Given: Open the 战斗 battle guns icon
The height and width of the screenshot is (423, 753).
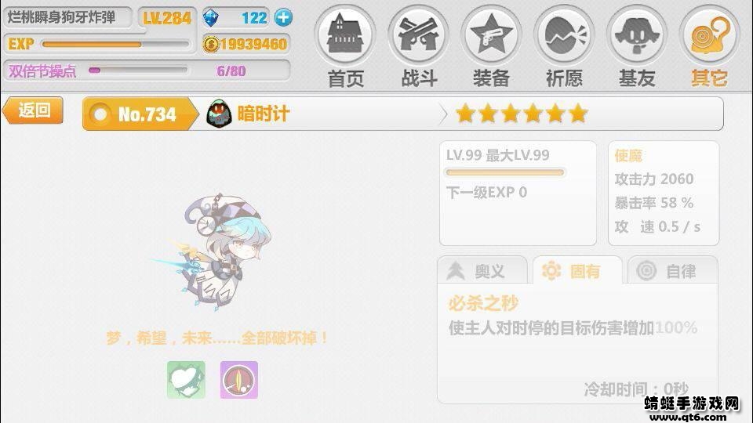Looking at the screenshot, I should [418, 34].
